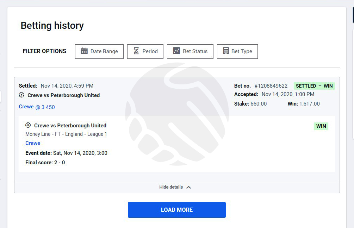Click the LOAD MORE button
The image size is (354, 228).
click(x=177, y=210)
